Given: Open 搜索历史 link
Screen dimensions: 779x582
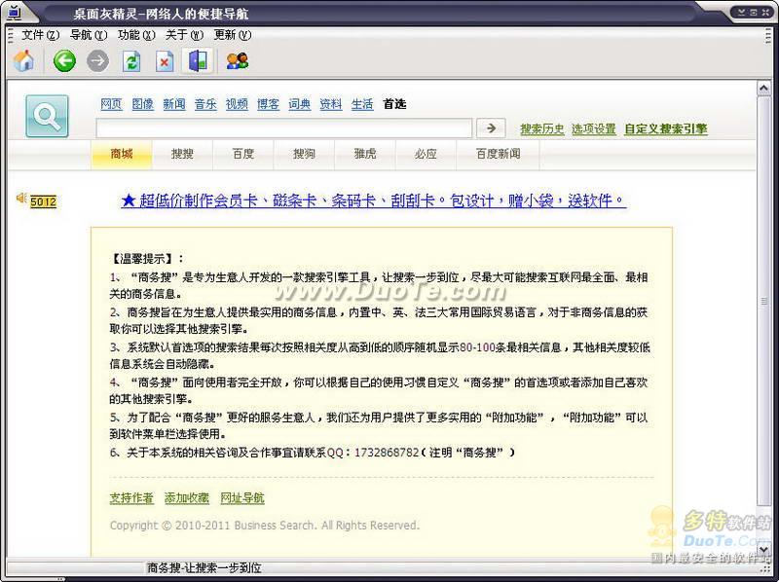Looking at the screenshot, I should coord(542,129).
